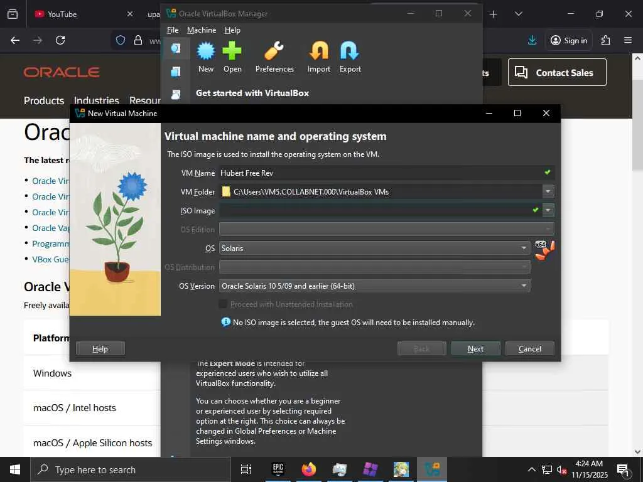Click the Firefox downloads arrow icon
This screenshot has height=482, width=643.
pyautogui.click(x=532, y=40)
